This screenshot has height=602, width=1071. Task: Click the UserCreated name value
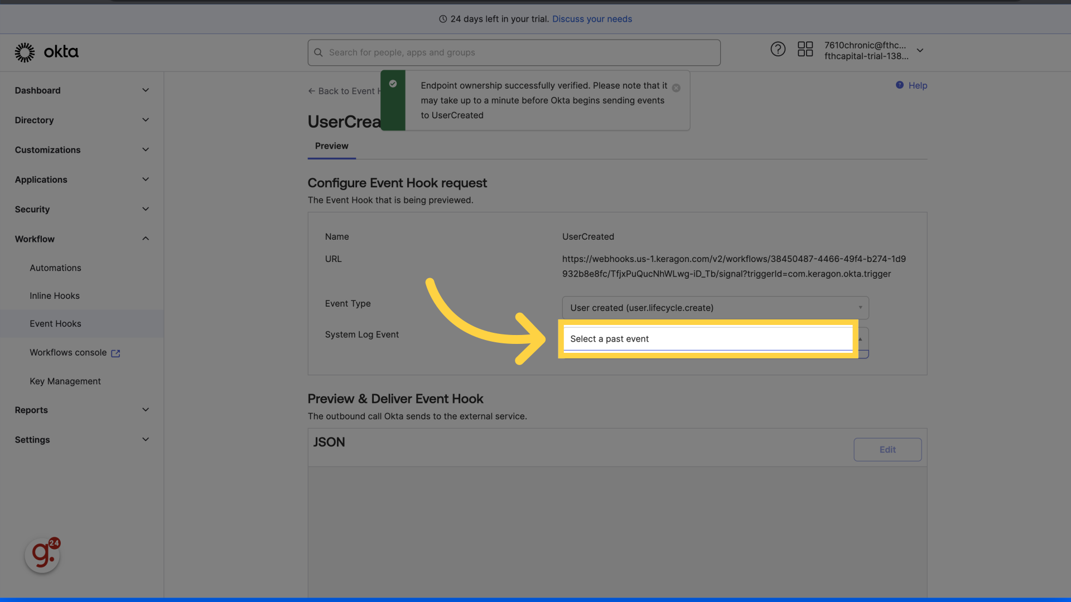coord(588,236)
